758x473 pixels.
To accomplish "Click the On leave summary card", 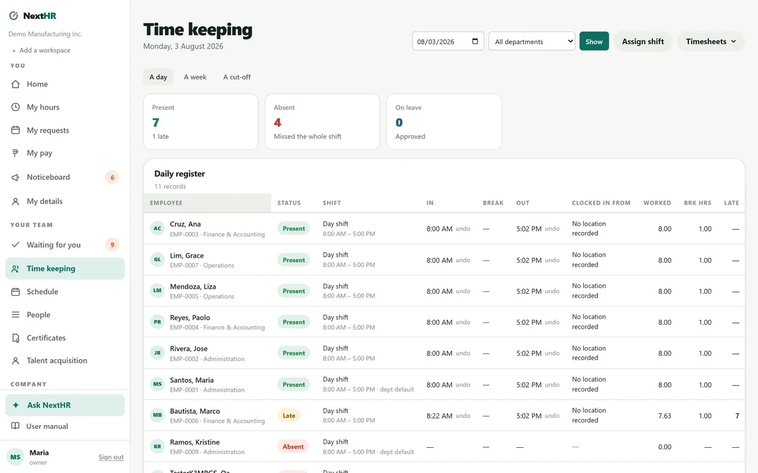I will click(x=444, y=122).
